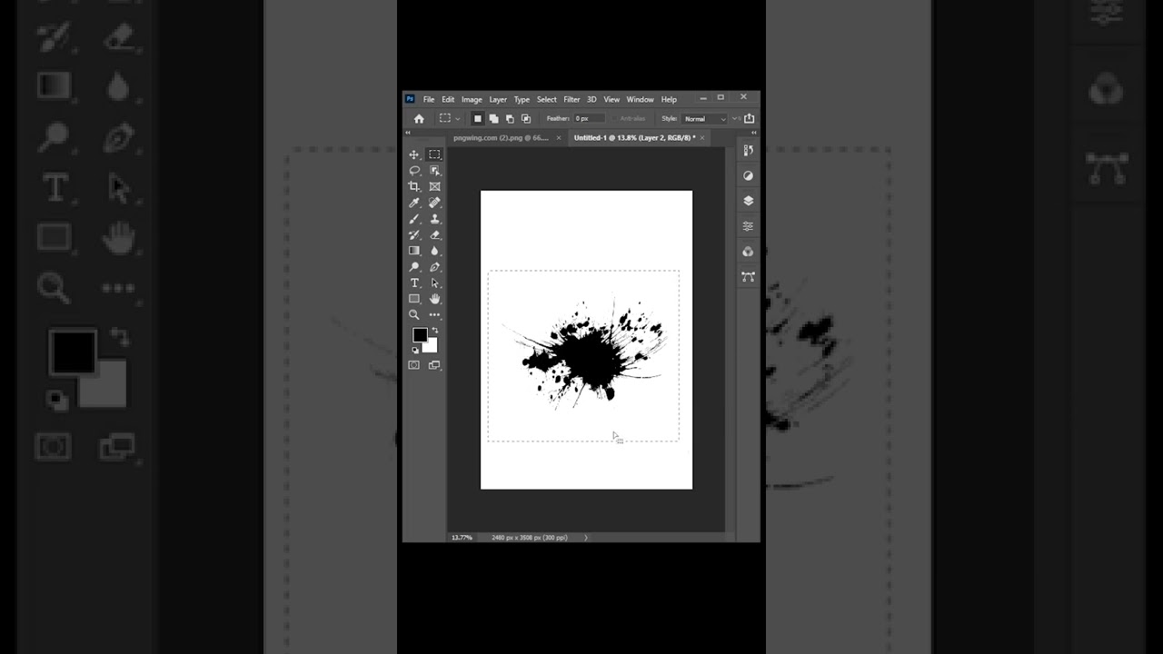Select the Move tool

pos(414,154)
